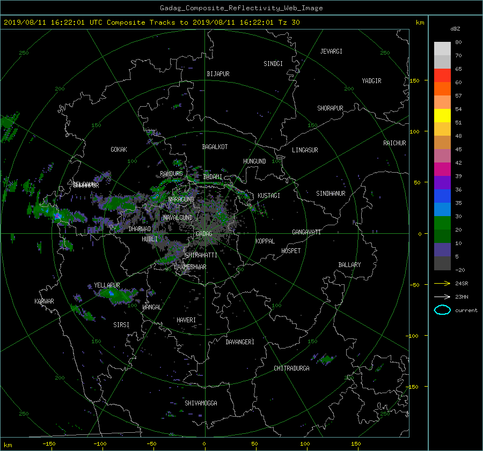Click the Gadag Composite Reflectivity title text
Image resolution: width=483 pixels, height=451 pixels.
point(241,8)
